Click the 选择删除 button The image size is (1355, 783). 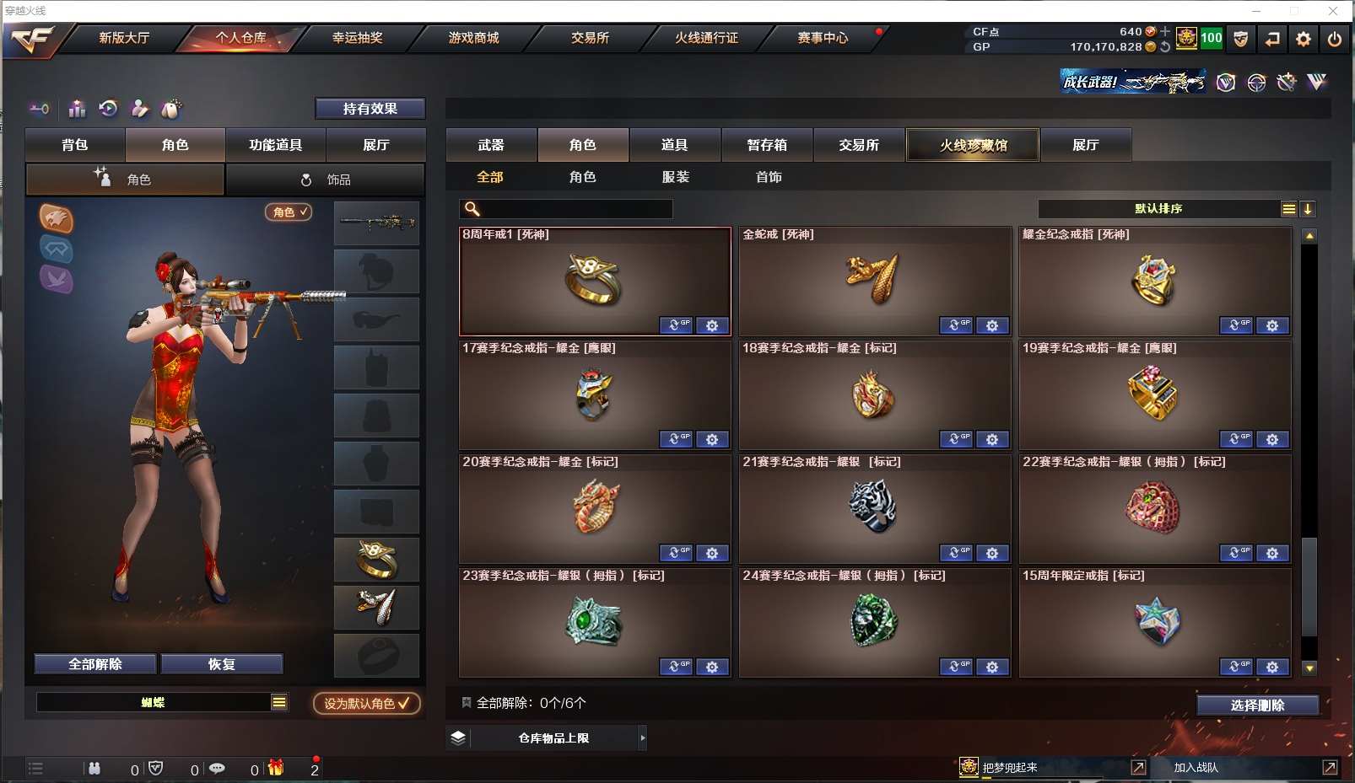tap(1257, 705)
